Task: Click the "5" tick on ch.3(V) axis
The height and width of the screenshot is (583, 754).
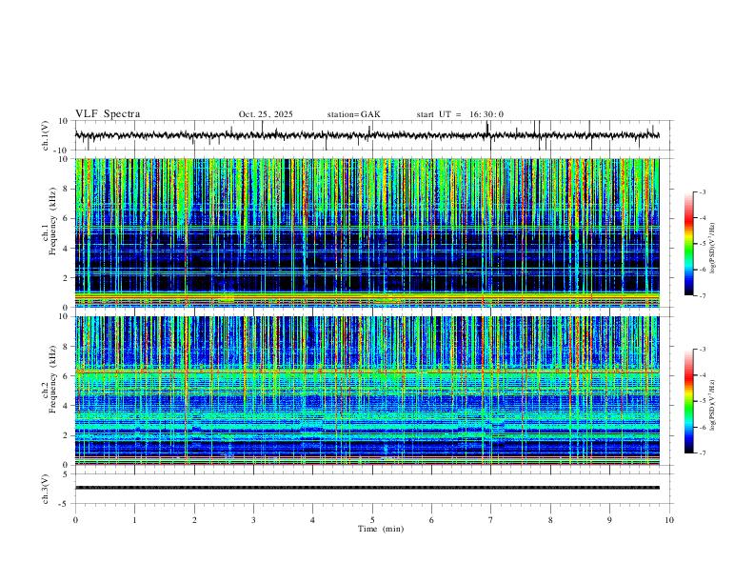Action: tap(67, 473)
